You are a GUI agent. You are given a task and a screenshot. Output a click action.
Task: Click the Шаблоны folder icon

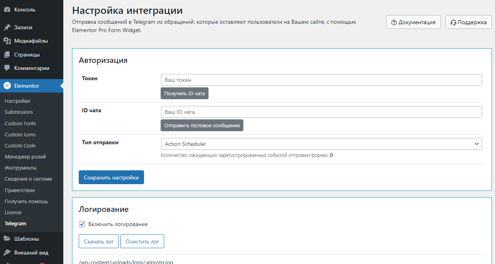(x=7, y=239)
